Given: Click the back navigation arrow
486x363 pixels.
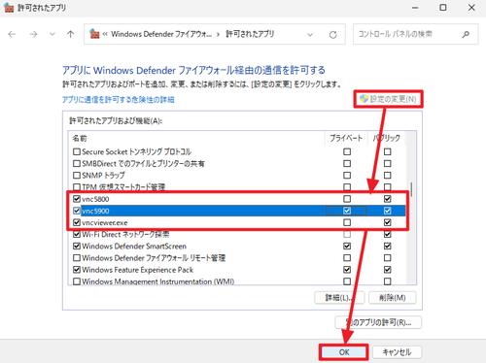Looking at the screenshot, I should click(12, 34).
